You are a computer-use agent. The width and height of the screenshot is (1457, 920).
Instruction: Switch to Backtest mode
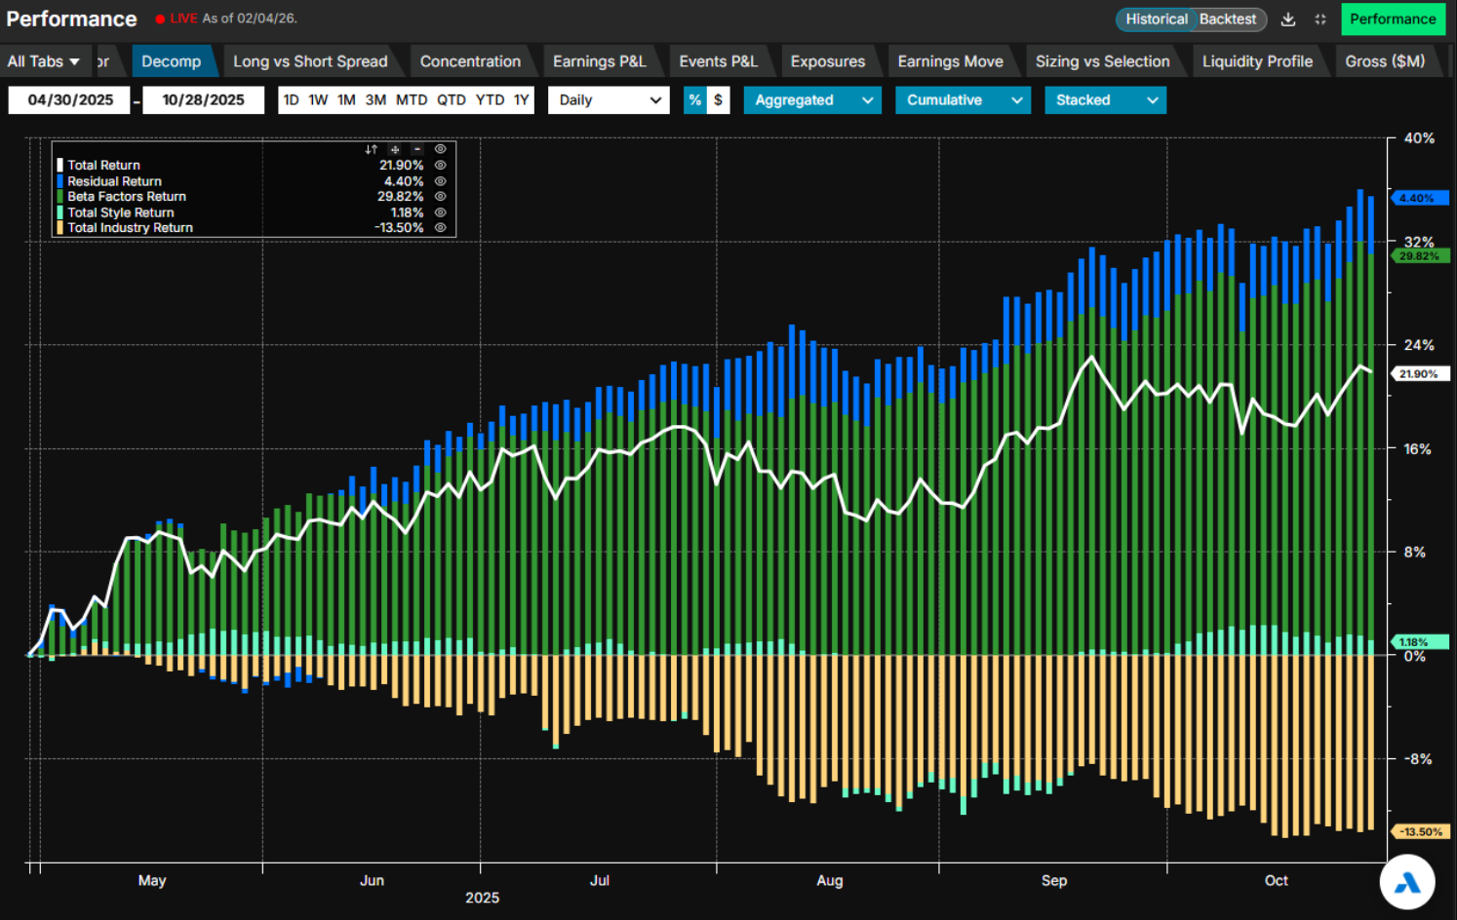1228,19
